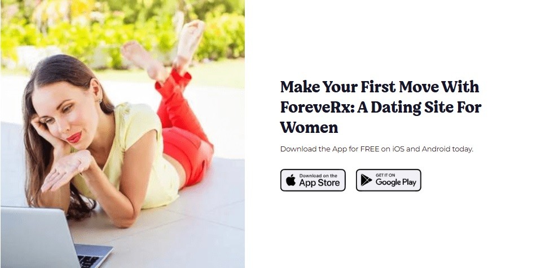Click the 'Make Your First Move With' heading line
The height and width of the screenshot is (268, 541).
(x=380, y=87)
